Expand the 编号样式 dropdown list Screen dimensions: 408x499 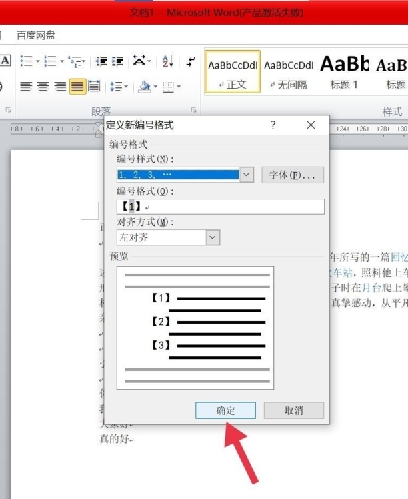tap(247, 175)
